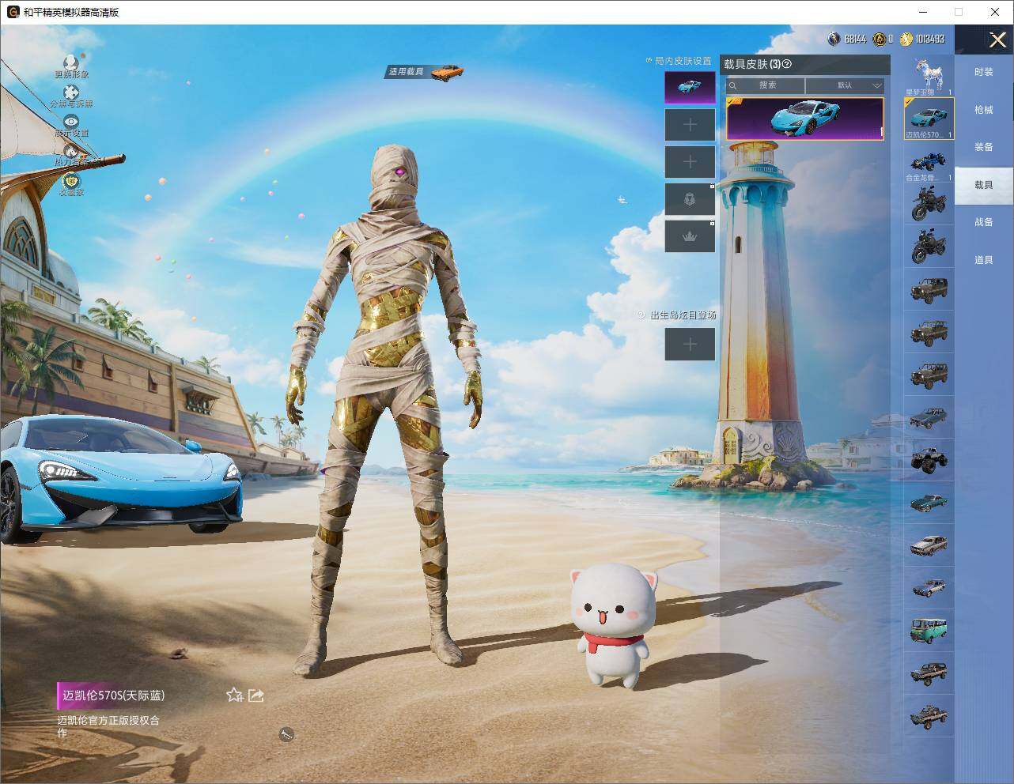Open the 默认 sort dropdown
This screenshot has width=1014, height=784.
845,85
